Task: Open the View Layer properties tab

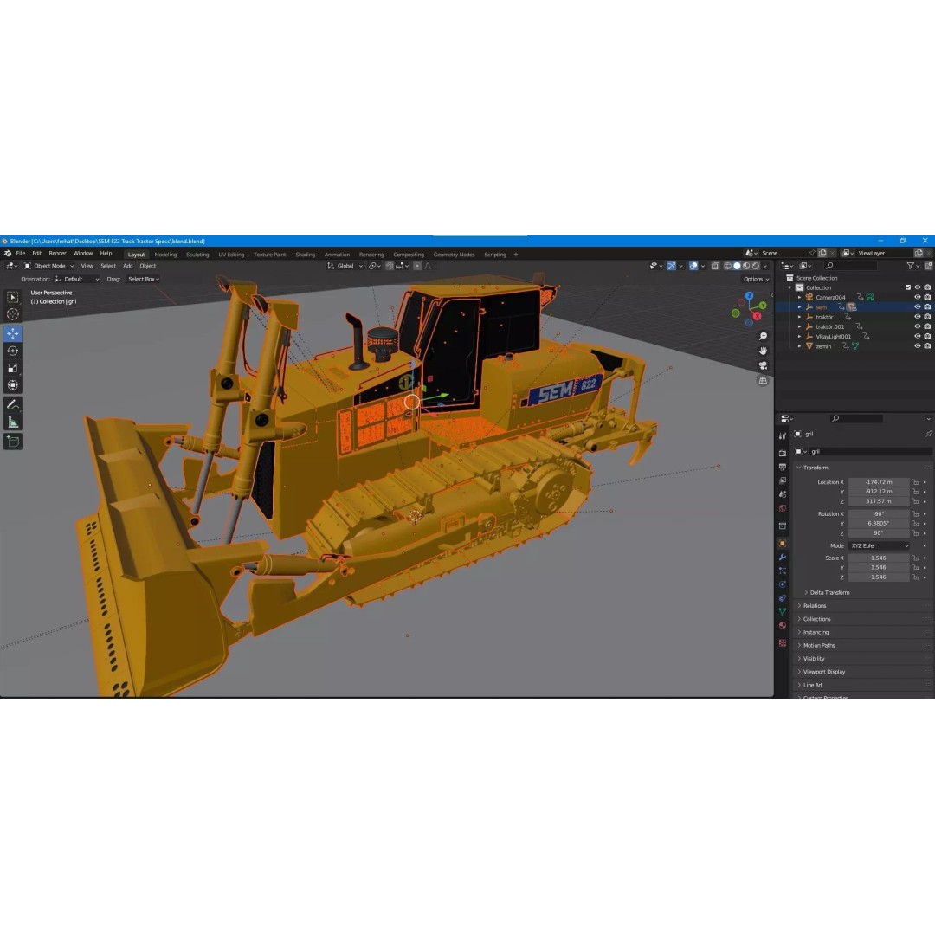Action: (x=783, y=480)
